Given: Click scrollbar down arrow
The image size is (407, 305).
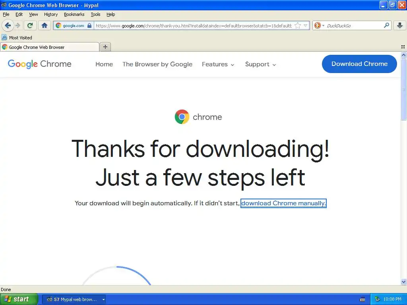Looking at the screenshot, I should pyautogui.click(x=403, y=282).
